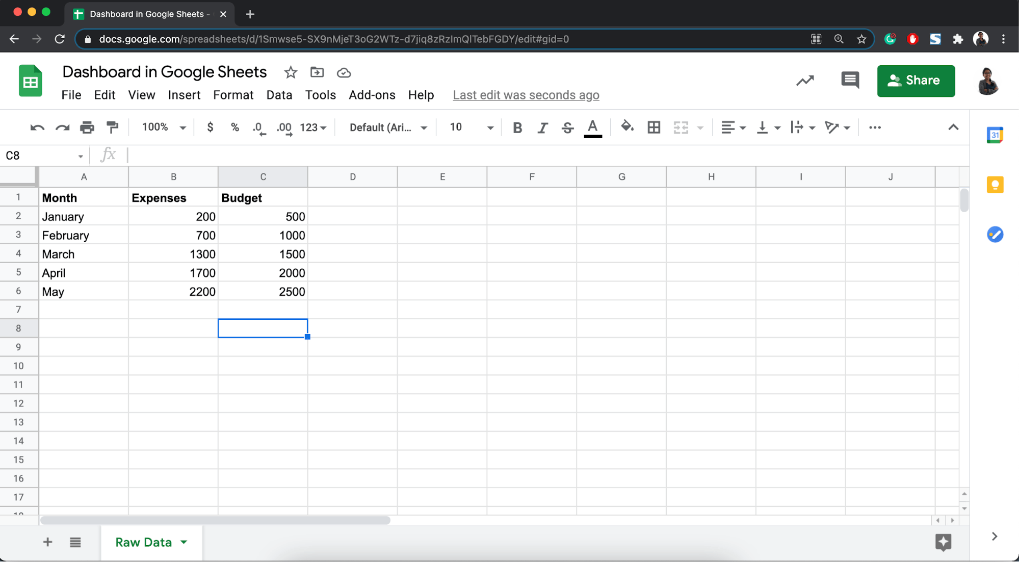Open the 'Last edit was seconds ago' link
This screenshot has height=562, width=1019.
click(x=526, y=95)
